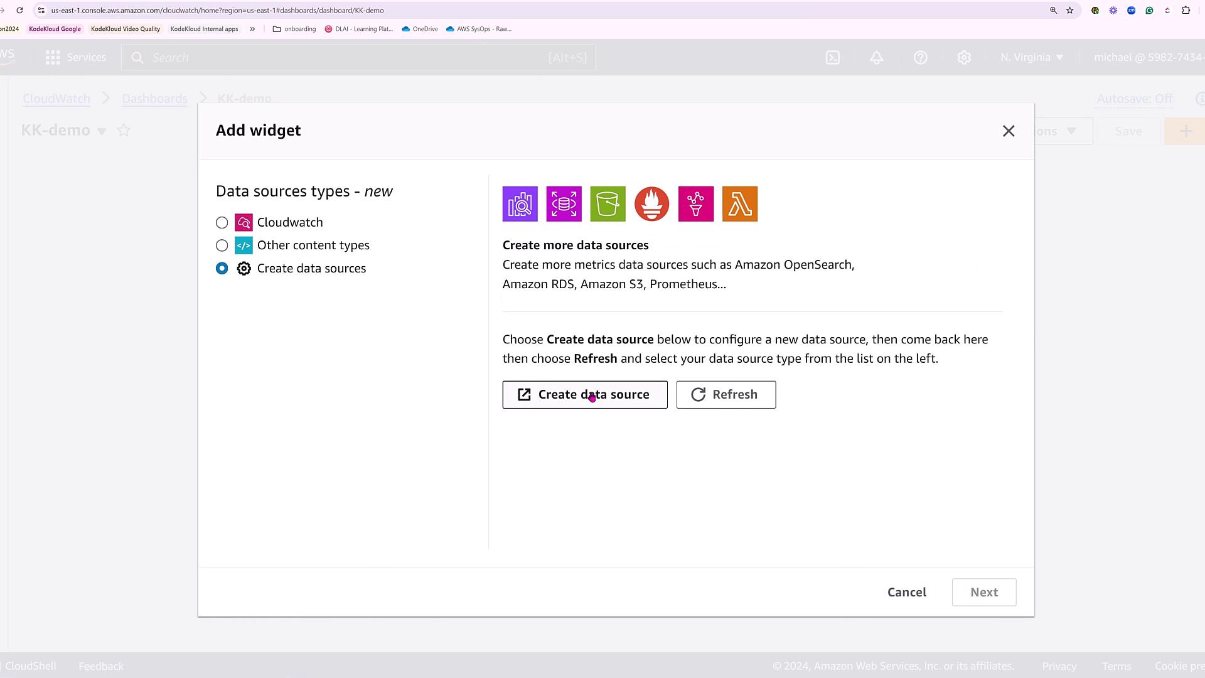Open the AWS settings gear icon

coord(964,58)
